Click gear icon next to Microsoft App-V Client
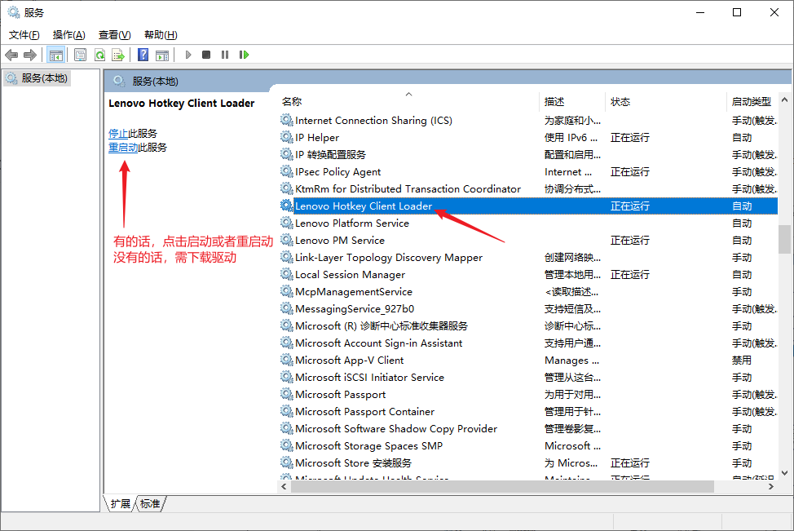 (287, 361)
